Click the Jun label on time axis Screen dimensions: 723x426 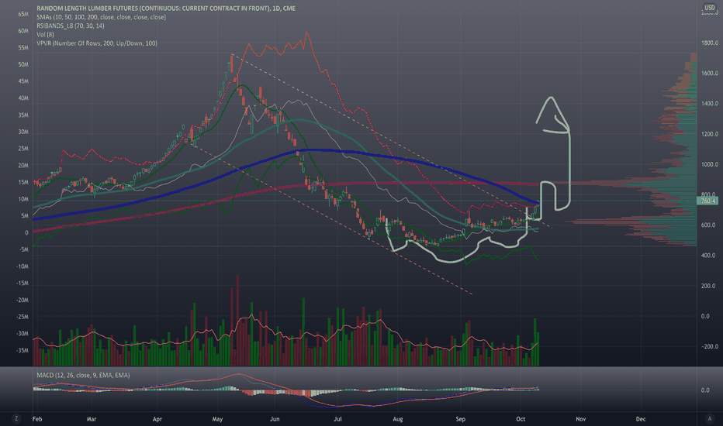pyautogui.click(x=275, y=419)
